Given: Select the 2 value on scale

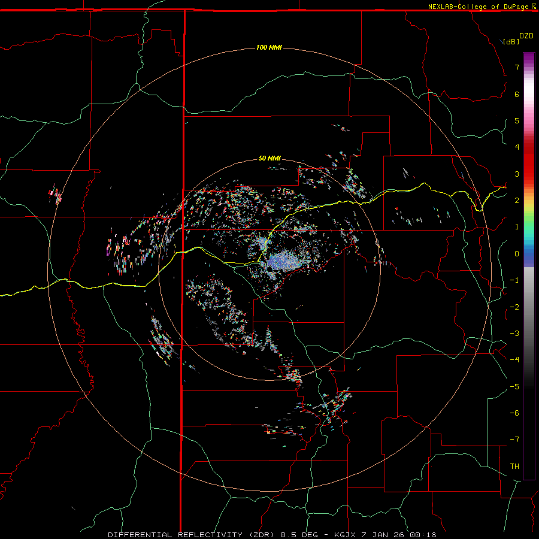Looking at the screenshot, I should (517, 201).
